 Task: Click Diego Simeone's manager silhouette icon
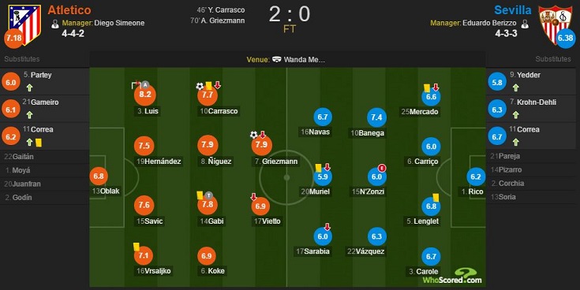click(x=55, y=24)
